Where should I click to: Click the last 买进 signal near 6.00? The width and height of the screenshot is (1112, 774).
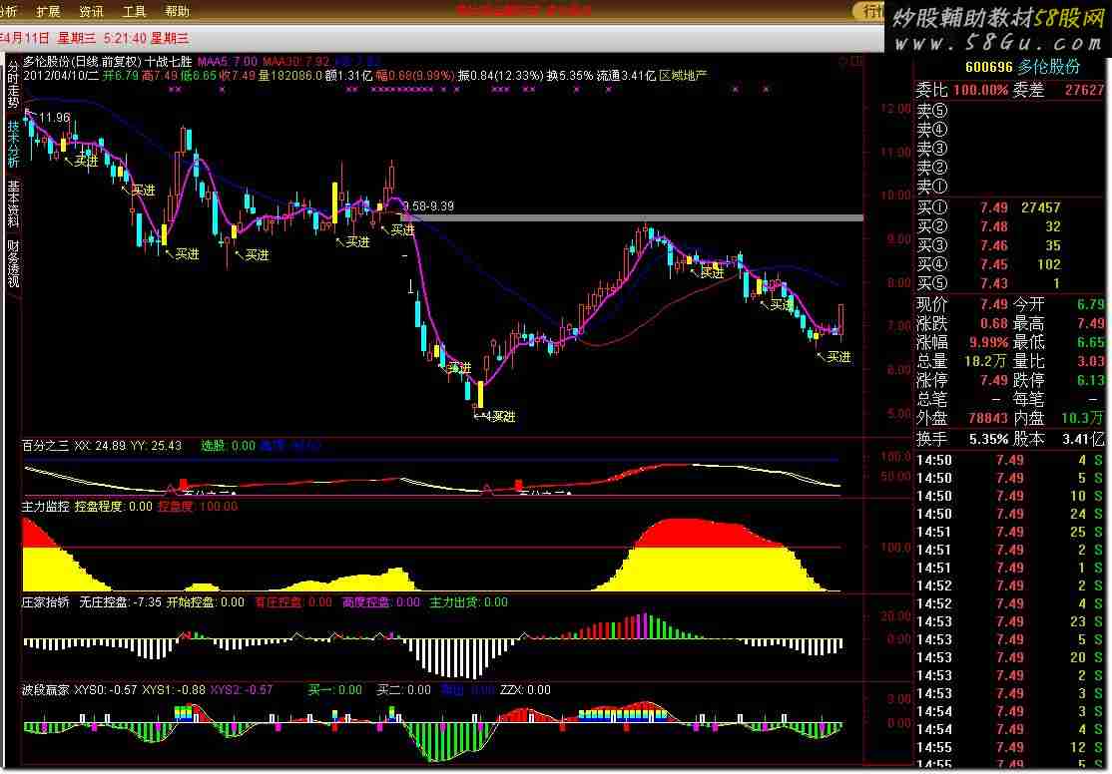pyautogui.click(x=838, y=356)
